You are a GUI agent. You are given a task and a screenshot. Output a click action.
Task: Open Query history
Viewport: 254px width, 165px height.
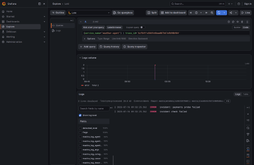point(109,47)
